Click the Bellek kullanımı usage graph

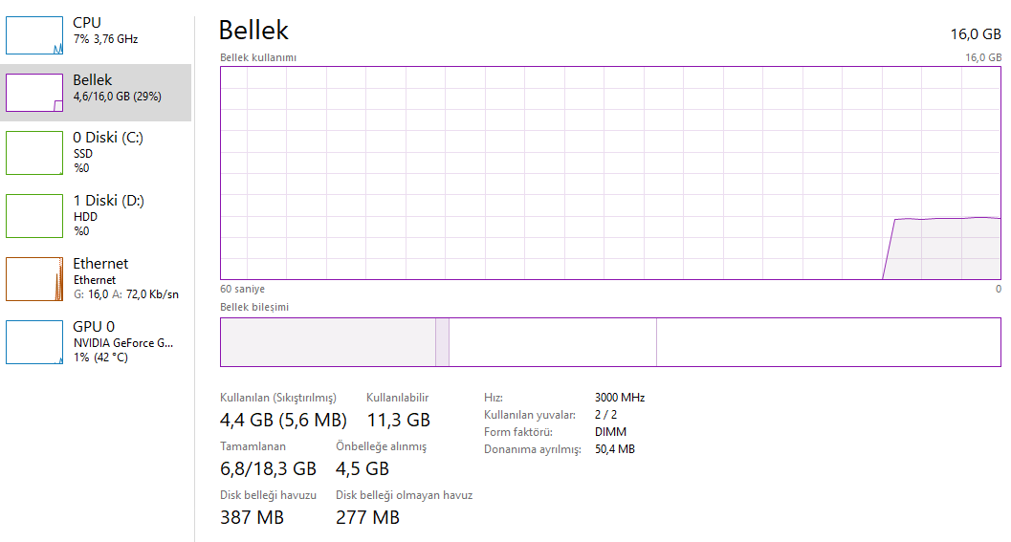(x=610, y=172)
